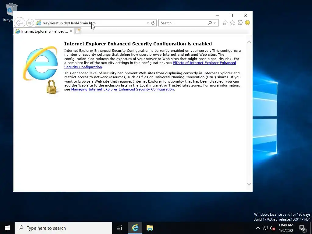Click the 'Type here to search' taskbar box
This screenshot has width=312, height=234.
pyautogui.click(x=63, y=228)
